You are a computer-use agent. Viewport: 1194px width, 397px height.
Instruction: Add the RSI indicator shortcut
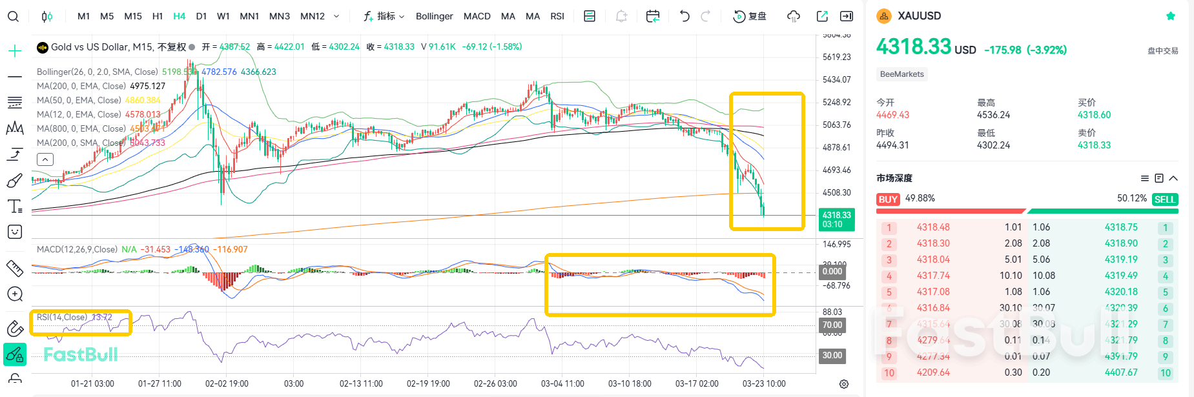[x=557, y=16]
